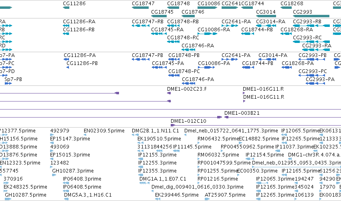
Task: Open the CG10086-RA transcript label
Action: pos(214,30)
